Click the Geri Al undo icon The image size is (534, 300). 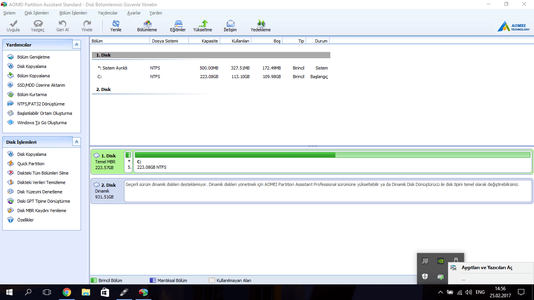click(62, 24)
